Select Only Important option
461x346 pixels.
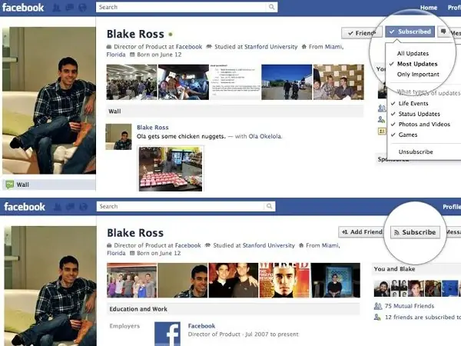pyautogui.click(x=418, y=75)
